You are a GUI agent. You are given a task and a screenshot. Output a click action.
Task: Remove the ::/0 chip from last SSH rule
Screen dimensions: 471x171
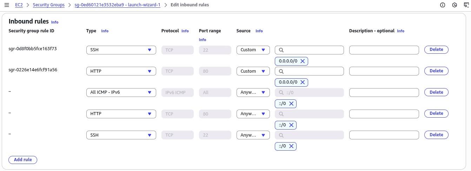pos(291,146)
